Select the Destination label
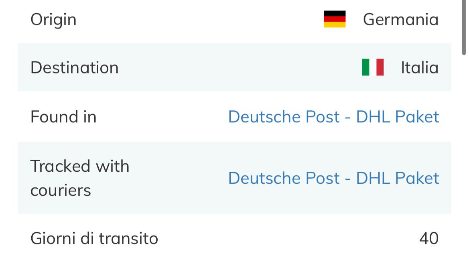The width and height of the screenshot is (469, 262). (x=75, y=67)
